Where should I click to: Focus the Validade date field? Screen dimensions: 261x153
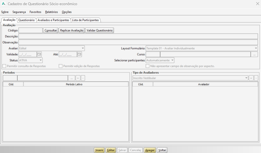click(x=28, y=54)
